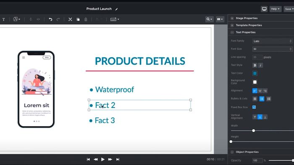The height and width of the screenshot is (165, 294).
Task: Toggle bold text style
Action: tap(255, 65)
